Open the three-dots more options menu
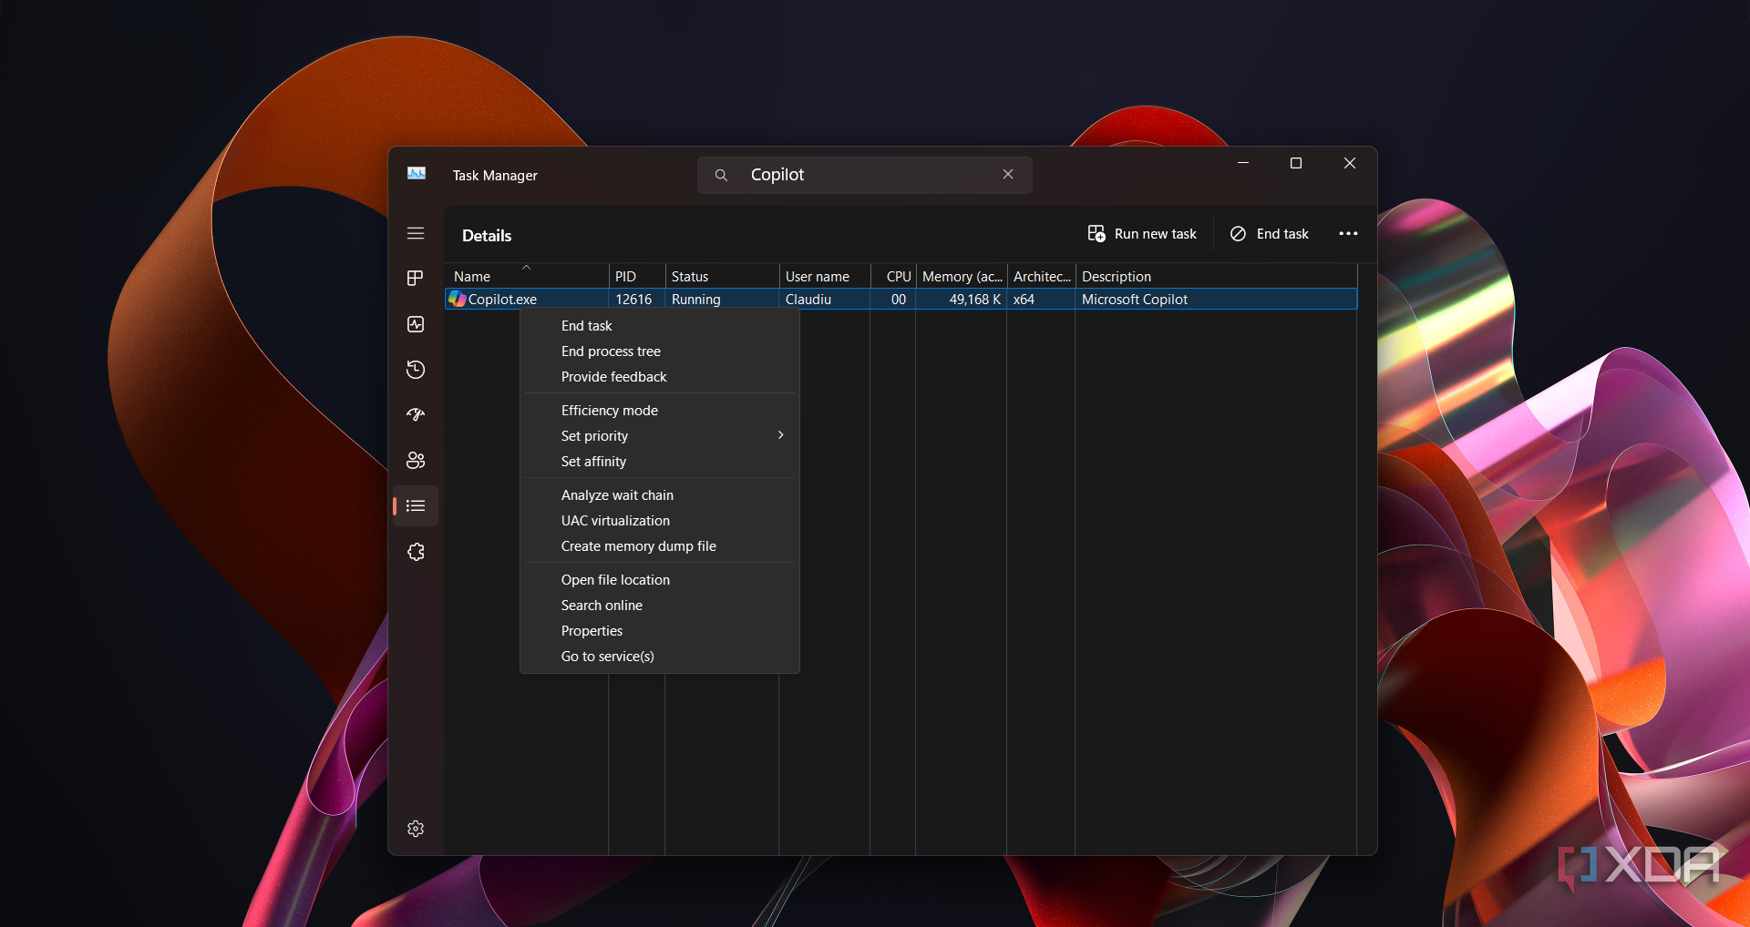This screenshot has width=1750, height=927. point(1348,234)
